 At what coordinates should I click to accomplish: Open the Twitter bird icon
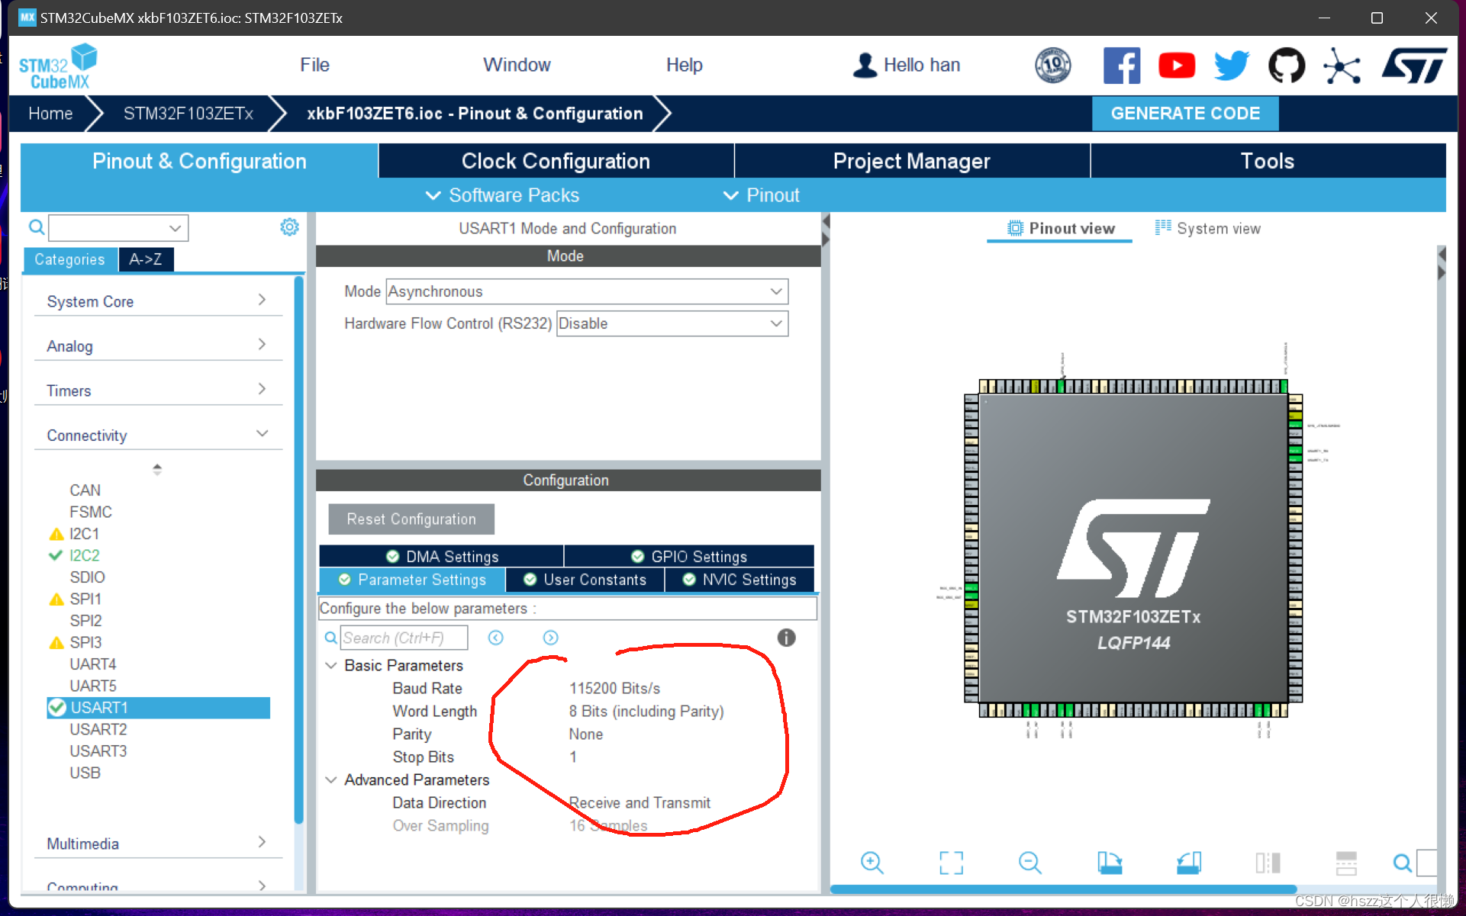[x=1232, y=66]
